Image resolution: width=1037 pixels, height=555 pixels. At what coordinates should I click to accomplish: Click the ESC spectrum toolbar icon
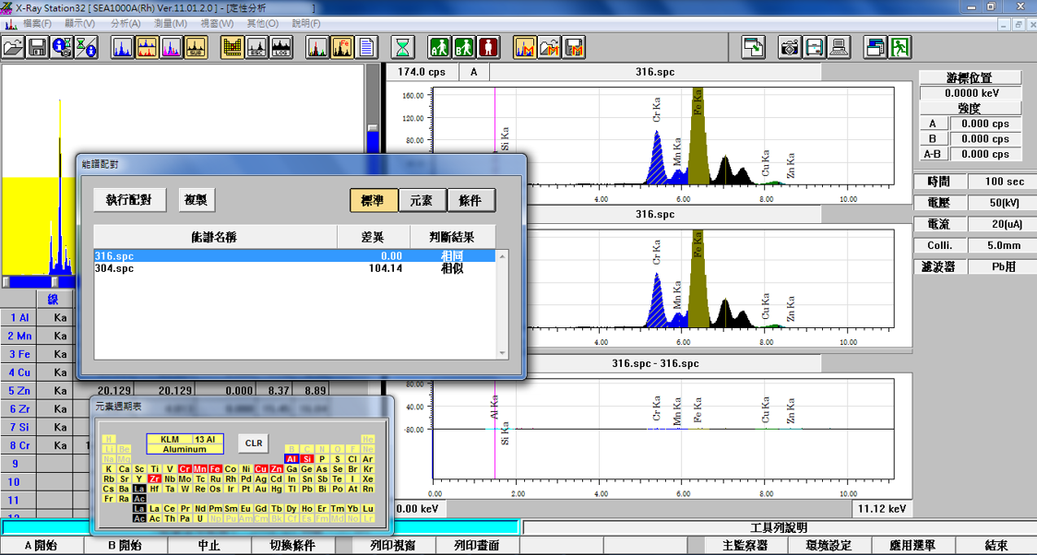(256, 48)
